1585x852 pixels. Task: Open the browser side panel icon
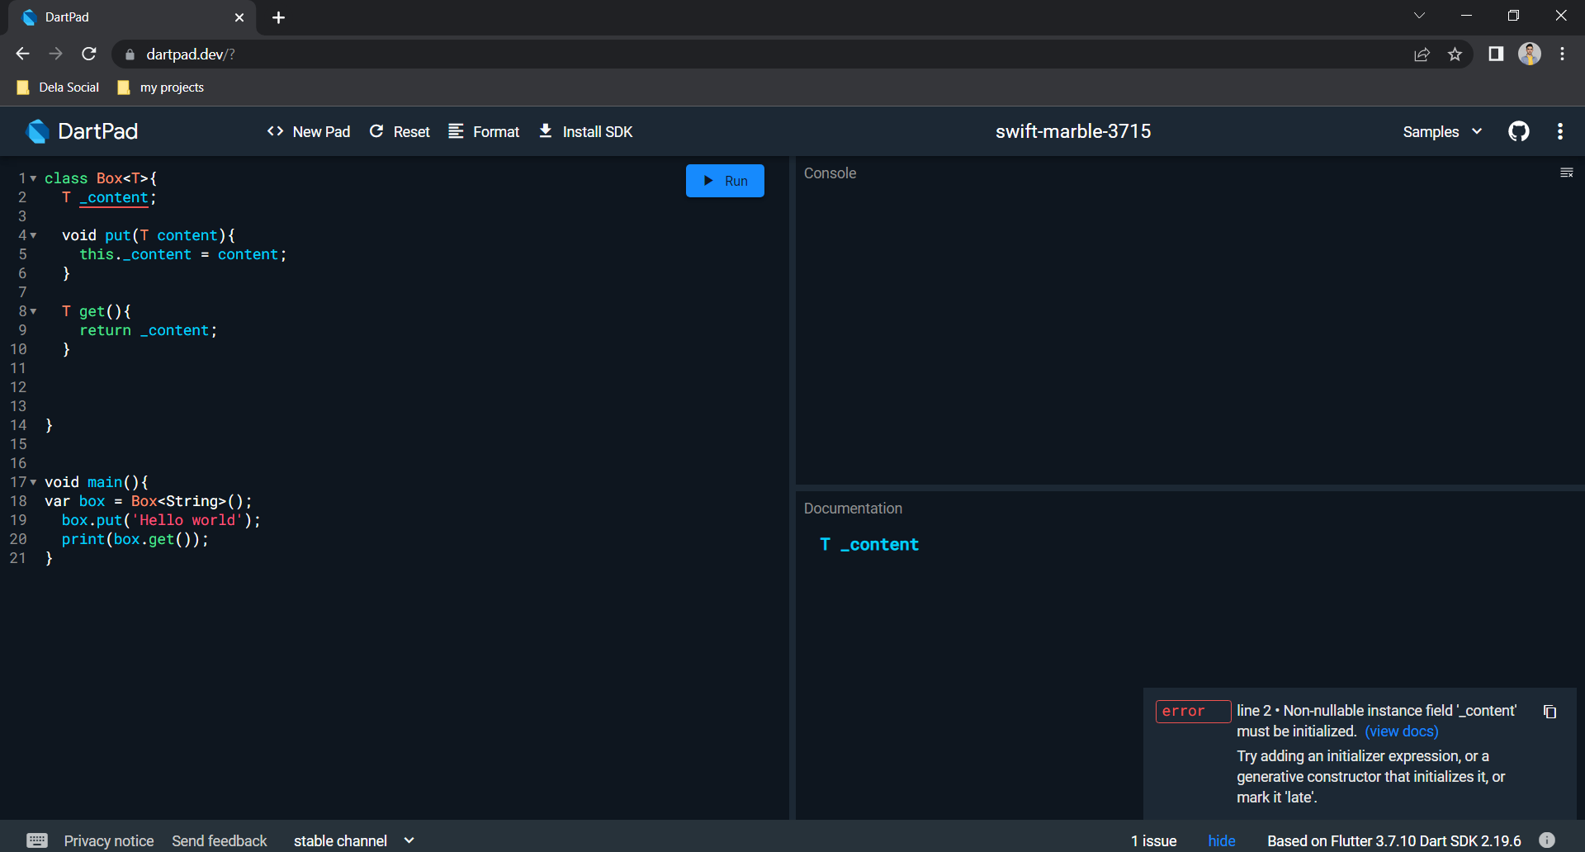pos(1496,54)
